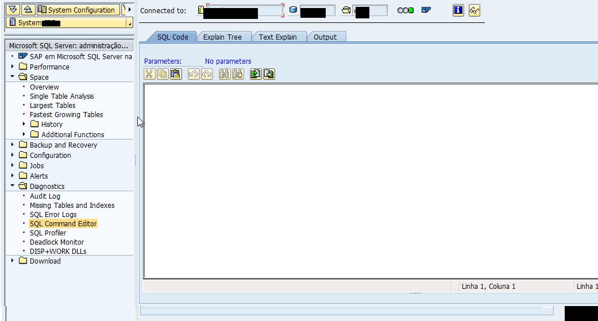Click the glasses display icon button
598x321 pixels.
point(474,10)
